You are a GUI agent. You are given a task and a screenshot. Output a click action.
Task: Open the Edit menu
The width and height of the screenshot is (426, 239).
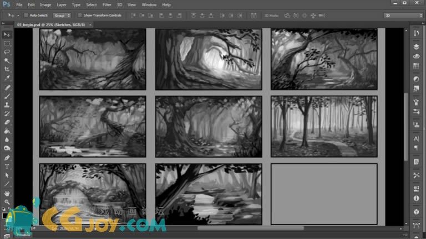[31, 5]
